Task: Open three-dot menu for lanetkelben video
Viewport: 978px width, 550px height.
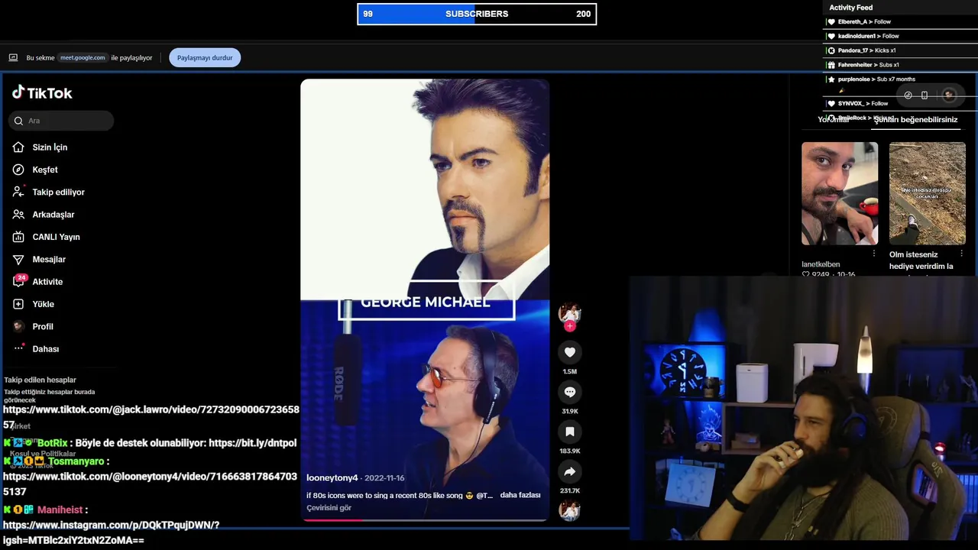Action: (874, 254)
